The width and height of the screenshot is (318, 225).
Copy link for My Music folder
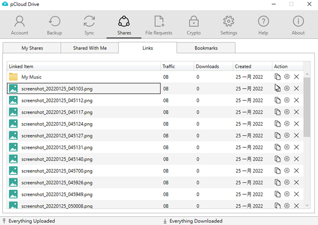(278, 77)
